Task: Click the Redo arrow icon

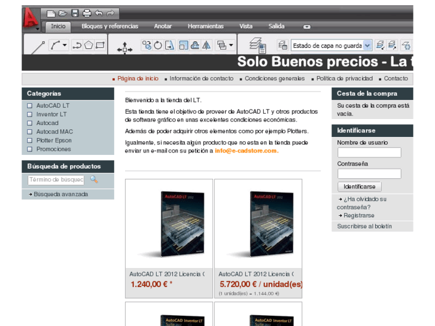Action: [111, 13]
